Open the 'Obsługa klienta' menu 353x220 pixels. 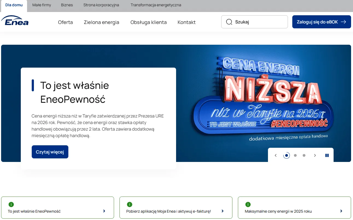(148, 22)
